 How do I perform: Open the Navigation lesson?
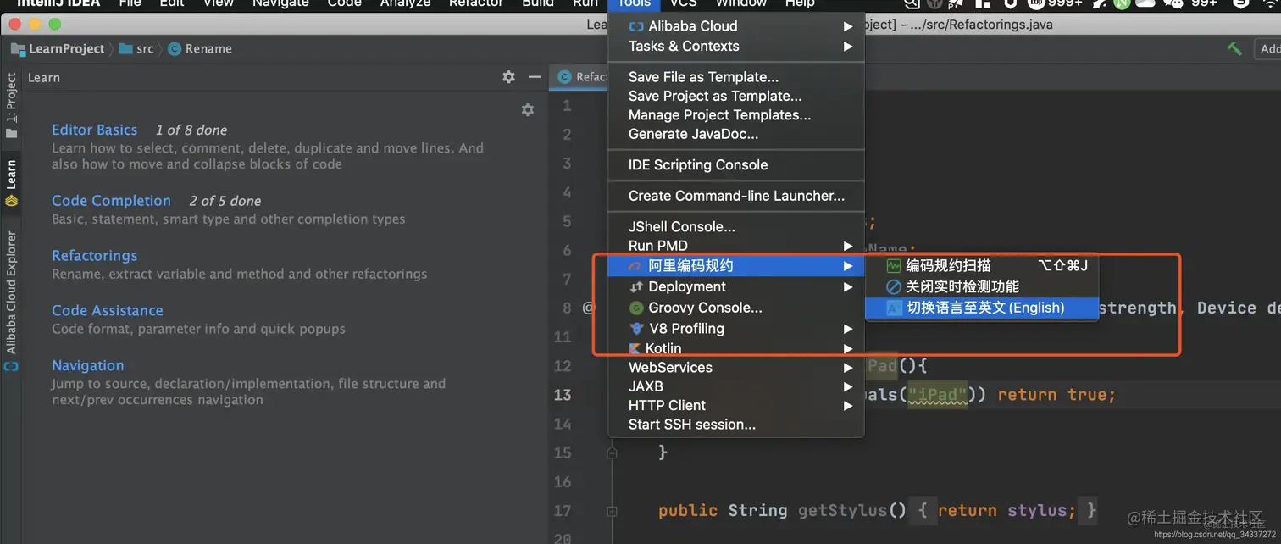pyautogui.click(x=87, y=366)
